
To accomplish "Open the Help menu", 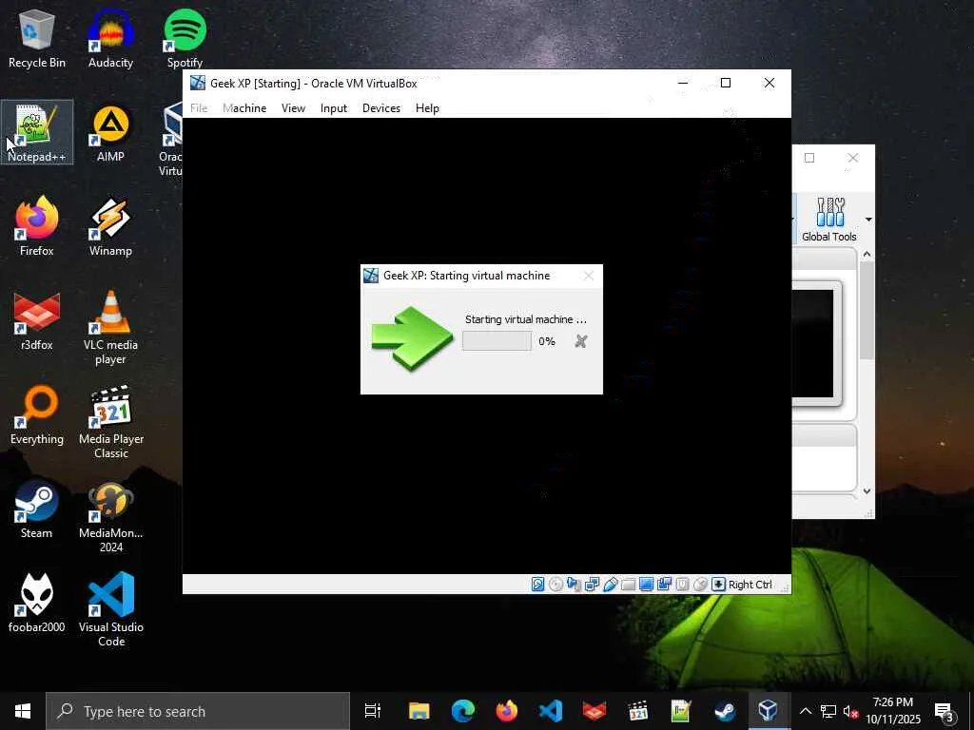I will click(x=427, y=108).
